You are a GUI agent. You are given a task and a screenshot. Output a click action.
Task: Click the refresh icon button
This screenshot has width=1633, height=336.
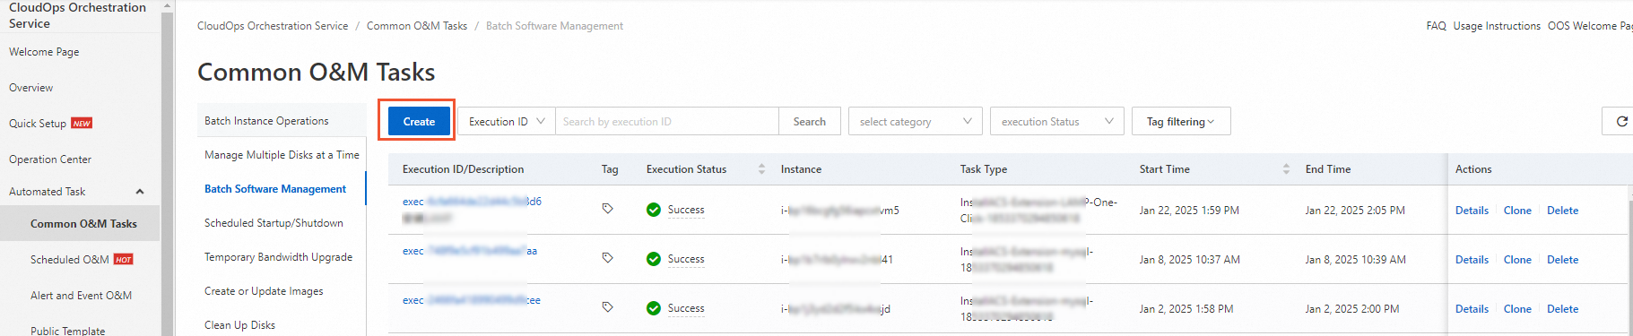(x=1620, y=121)
